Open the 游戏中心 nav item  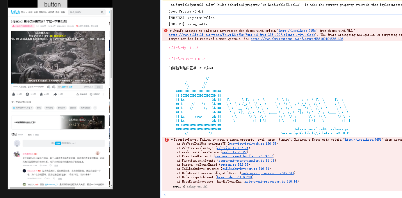pyautogui.click(x=43, y=12)
